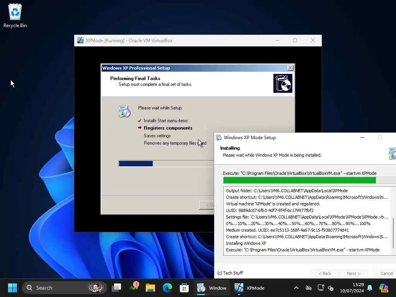Open File Explorer from the taskbar

click(x=150, y=288)
